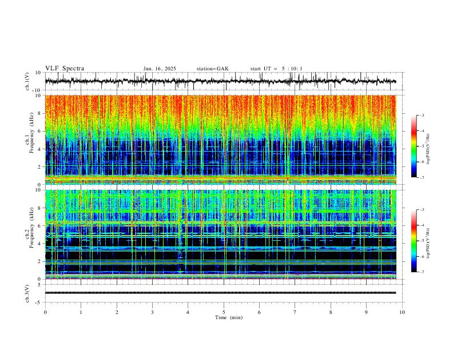Click time axis tick label "0"

click(45, 312)
